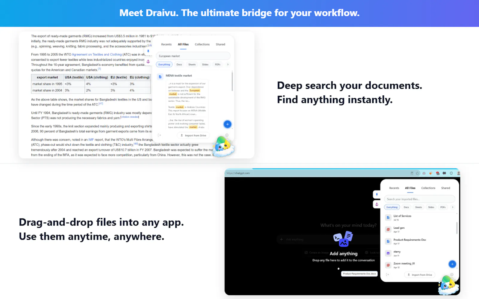Screen dimensions: 479x299
Task: Open the Collections tab in the ChatGPT file panel
Action: click(428, 188)
